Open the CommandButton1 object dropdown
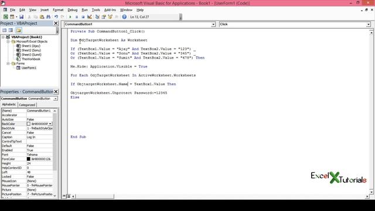This screenshot has height=211, width=375. click(213, 24)
